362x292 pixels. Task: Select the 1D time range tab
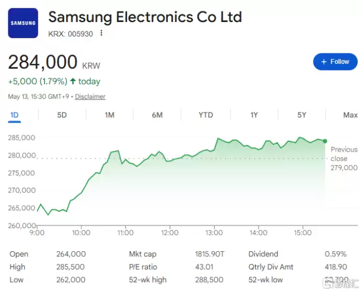(x=14, y=115)
